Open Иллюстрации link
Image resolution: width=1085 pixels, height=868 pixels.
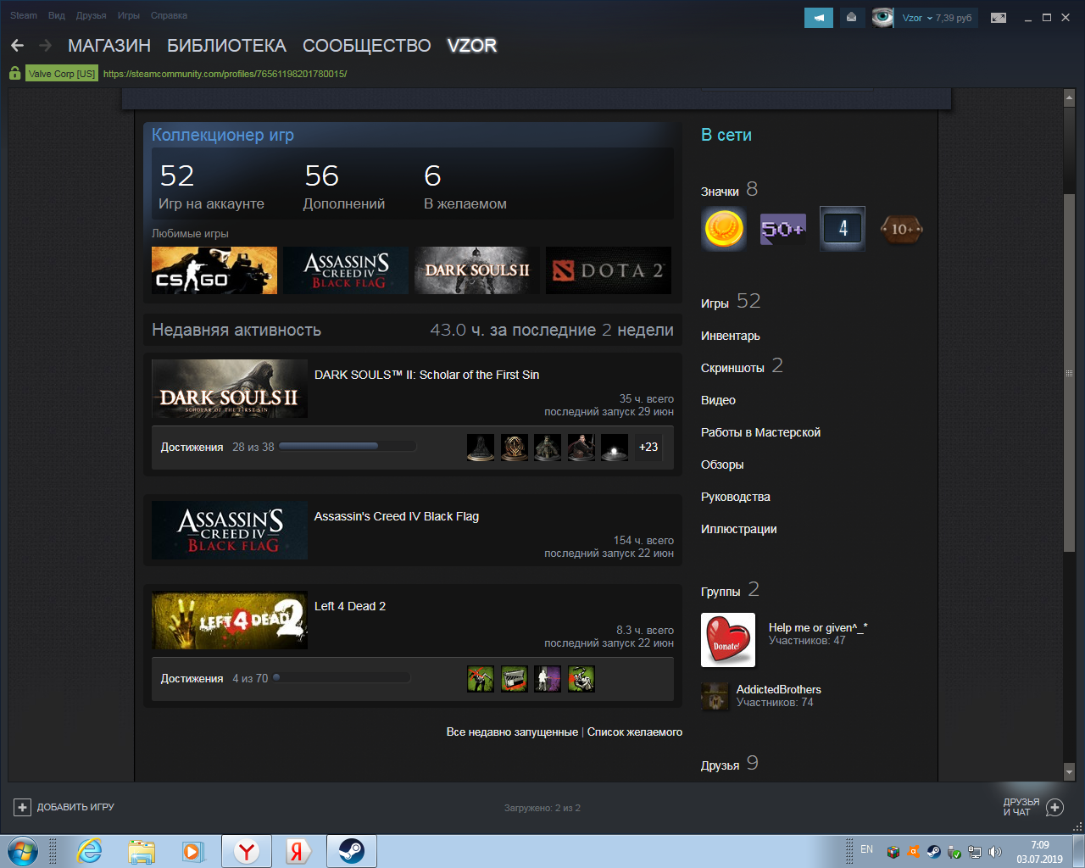[739, 529]
